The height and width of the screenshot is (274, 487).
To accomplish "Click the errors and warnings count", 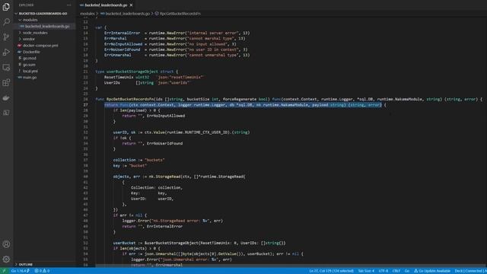I will 42,271.
